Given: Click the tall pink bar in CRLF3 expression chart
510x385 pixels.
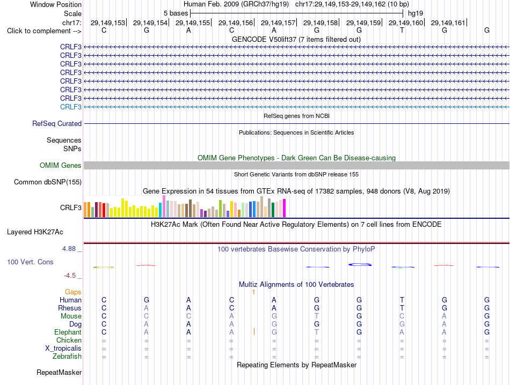Looking at the screenshot, I should [164, 206].
